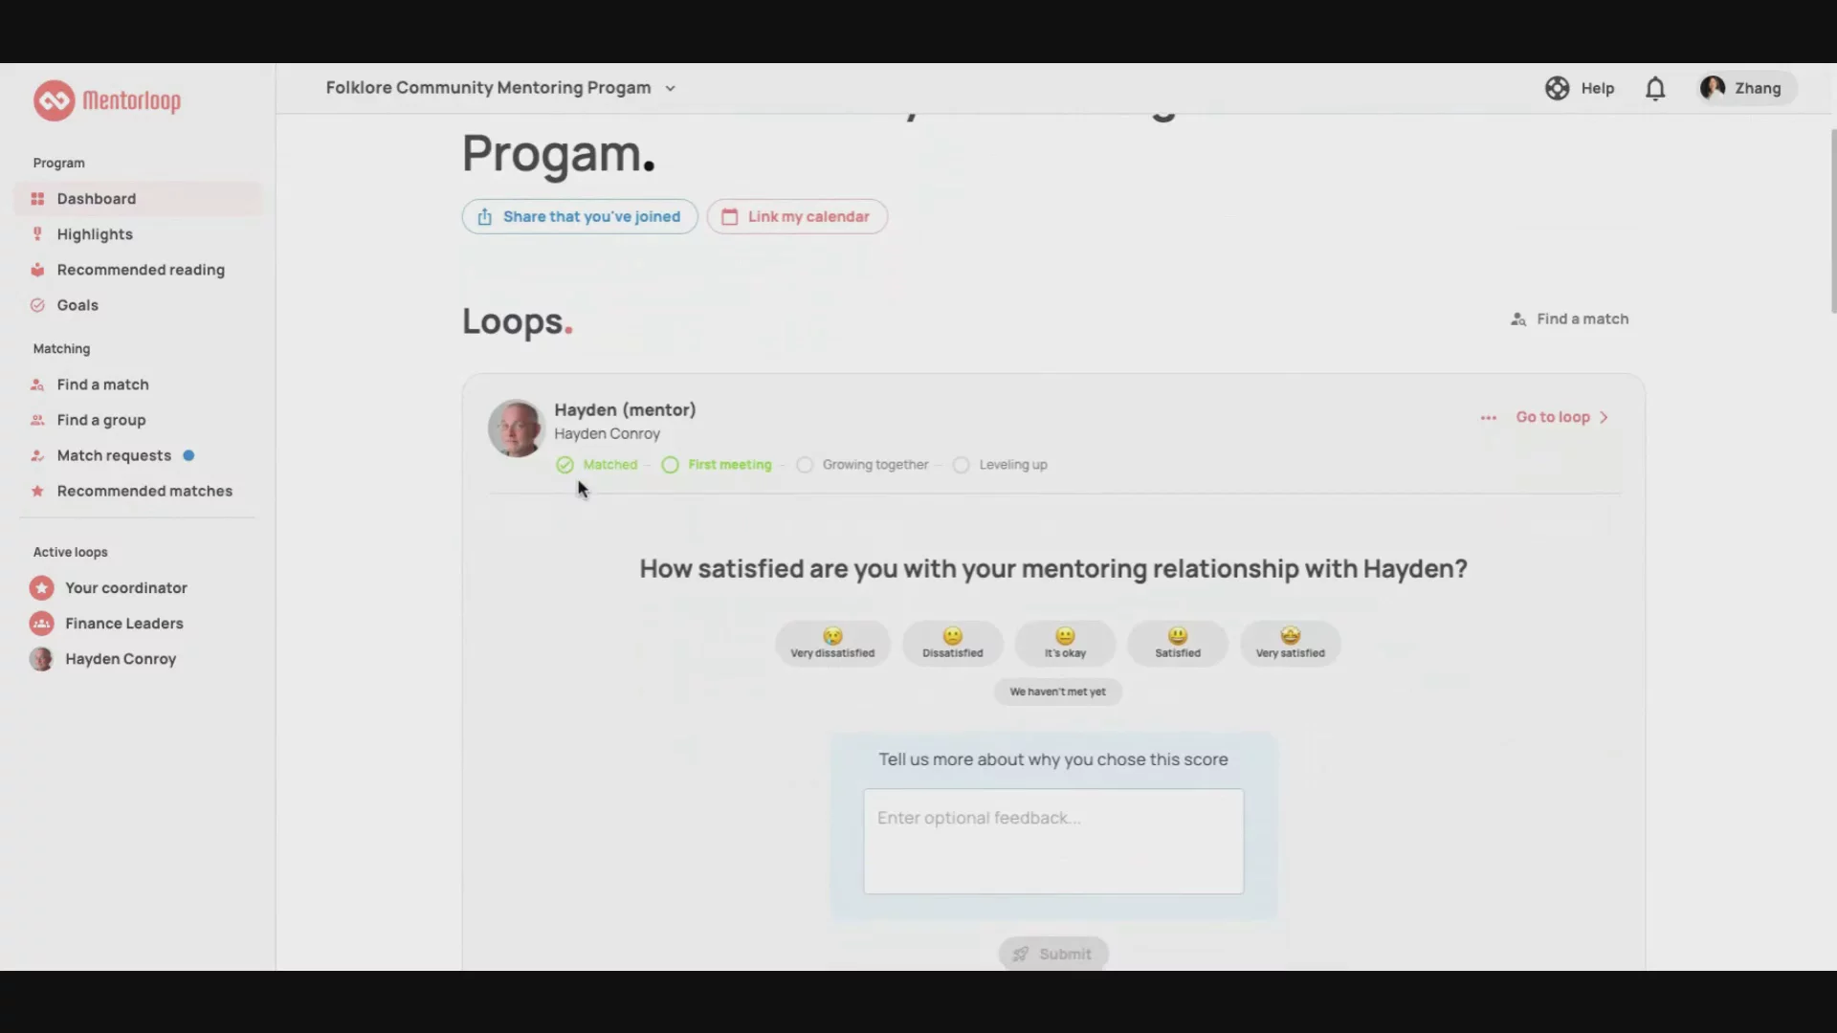Open the three-dots loop options menu
This screenshot has height=1033, width=1837.
pos(1488,418)
